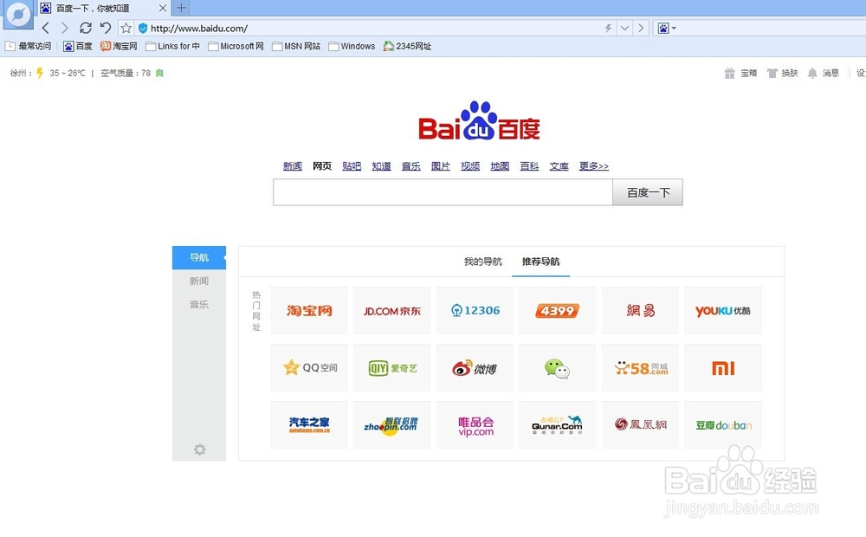Select the 音乐 sidebar tab
Screen dimensions: 866x537
(199, 304)
